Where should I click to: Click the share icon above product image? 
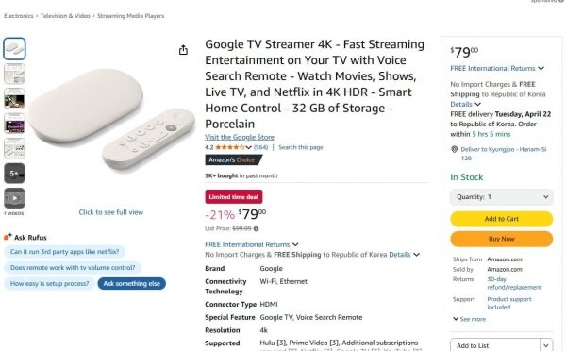pos(183,50)
